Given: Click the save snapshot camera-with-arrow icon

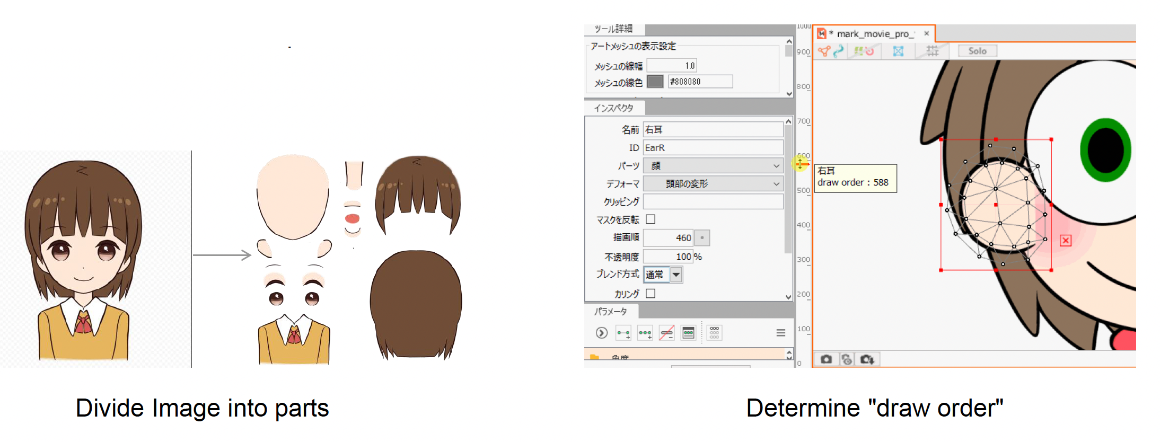Looking at the screenshot, I should point(867,359).
